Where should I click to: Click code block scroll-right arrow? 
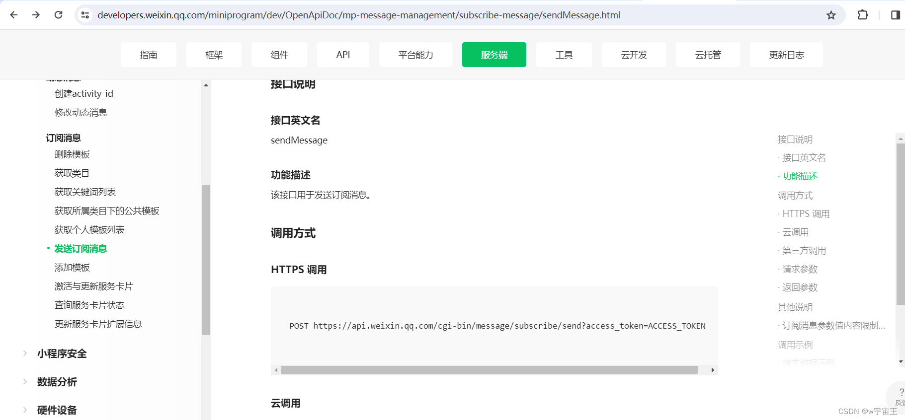pyautogui.click(x=713, y=370)
